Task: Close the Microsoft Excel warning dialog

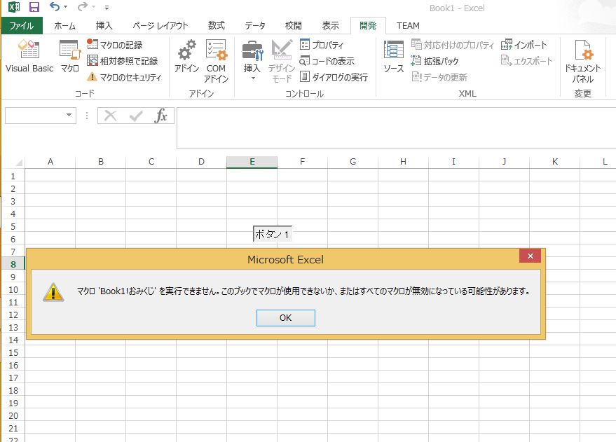Action: click(531, 256)
